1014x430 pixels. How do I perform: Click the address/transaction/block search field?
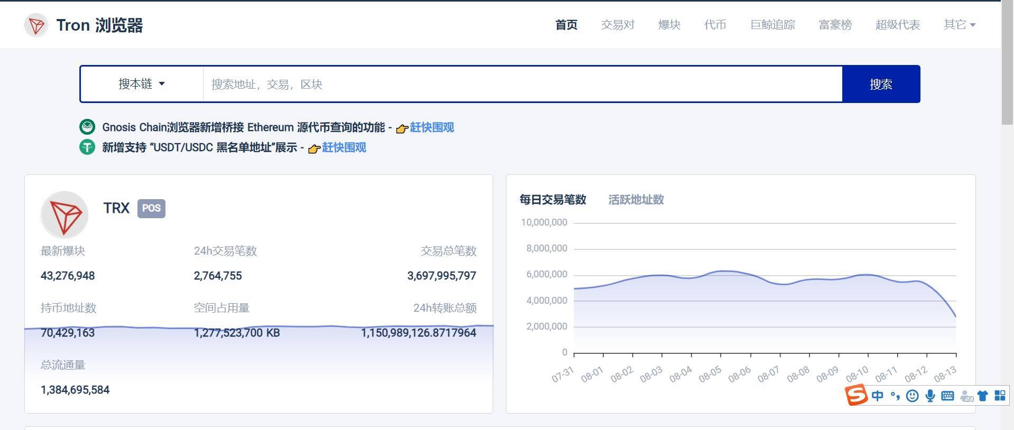(522, 84)
